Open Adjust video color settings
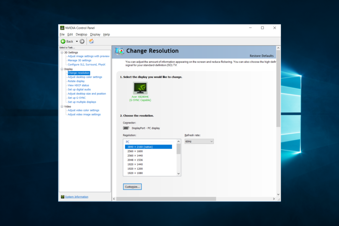339x226 pixels. point(83,110)
